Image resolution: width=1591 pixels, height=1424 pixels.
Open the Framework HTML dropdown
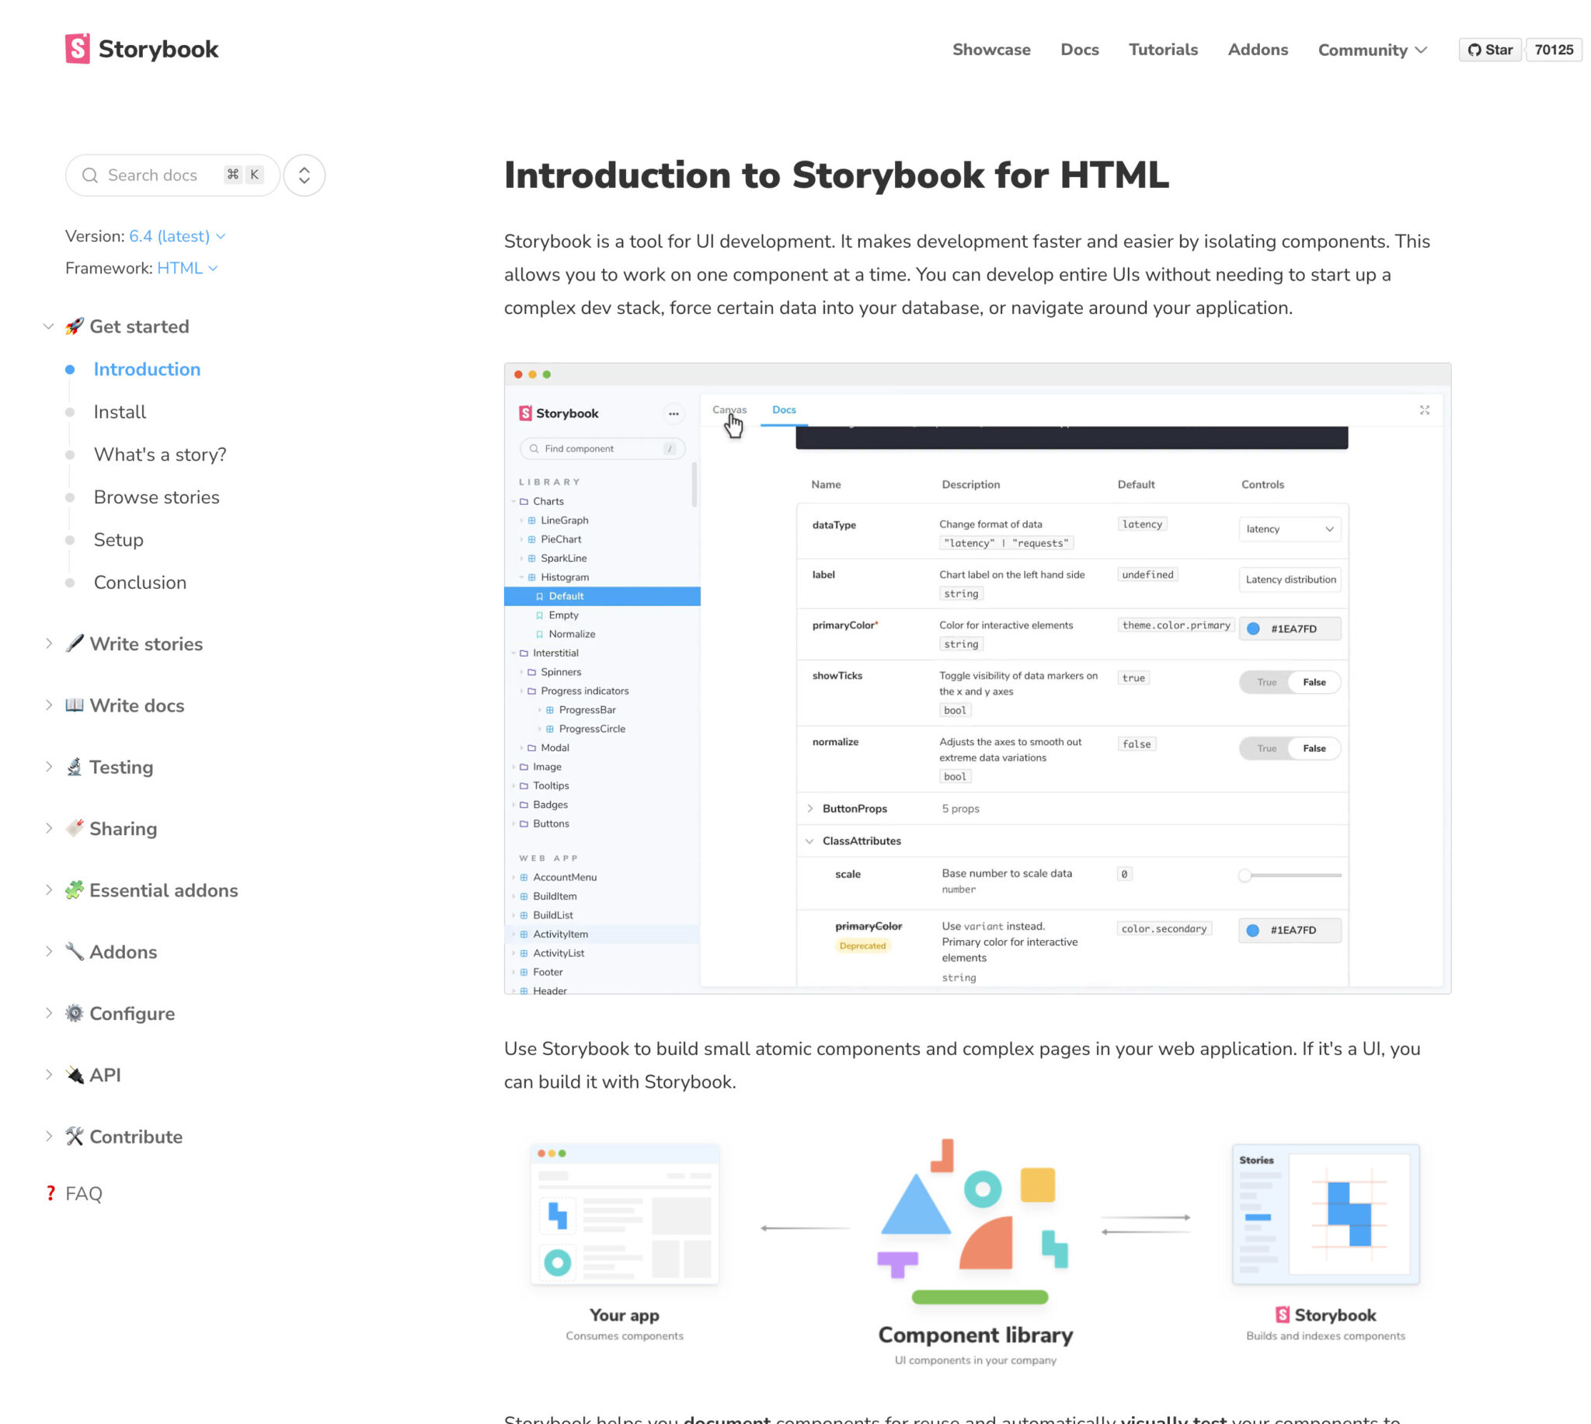coord(187,267)
